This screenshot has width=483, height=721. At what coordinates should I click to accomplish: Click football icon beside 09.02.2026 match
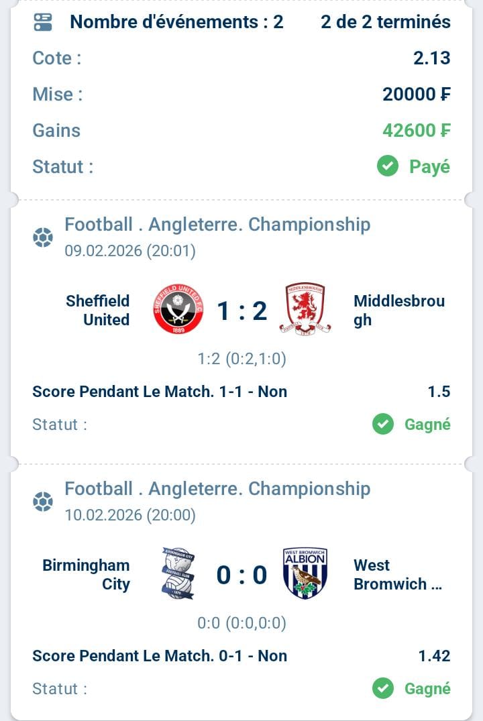click(x=43, y=237)
